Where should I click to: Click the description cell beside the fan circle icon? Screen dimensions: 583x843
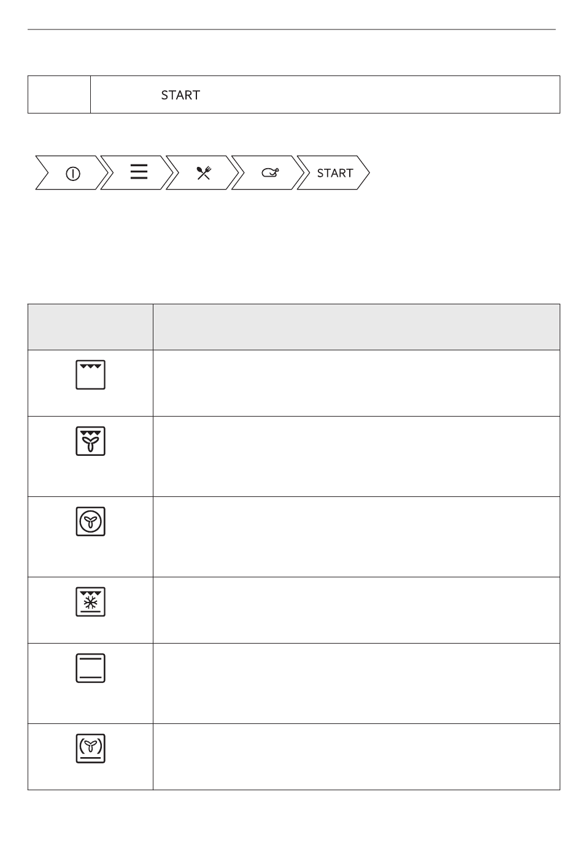tap(357, 537)
